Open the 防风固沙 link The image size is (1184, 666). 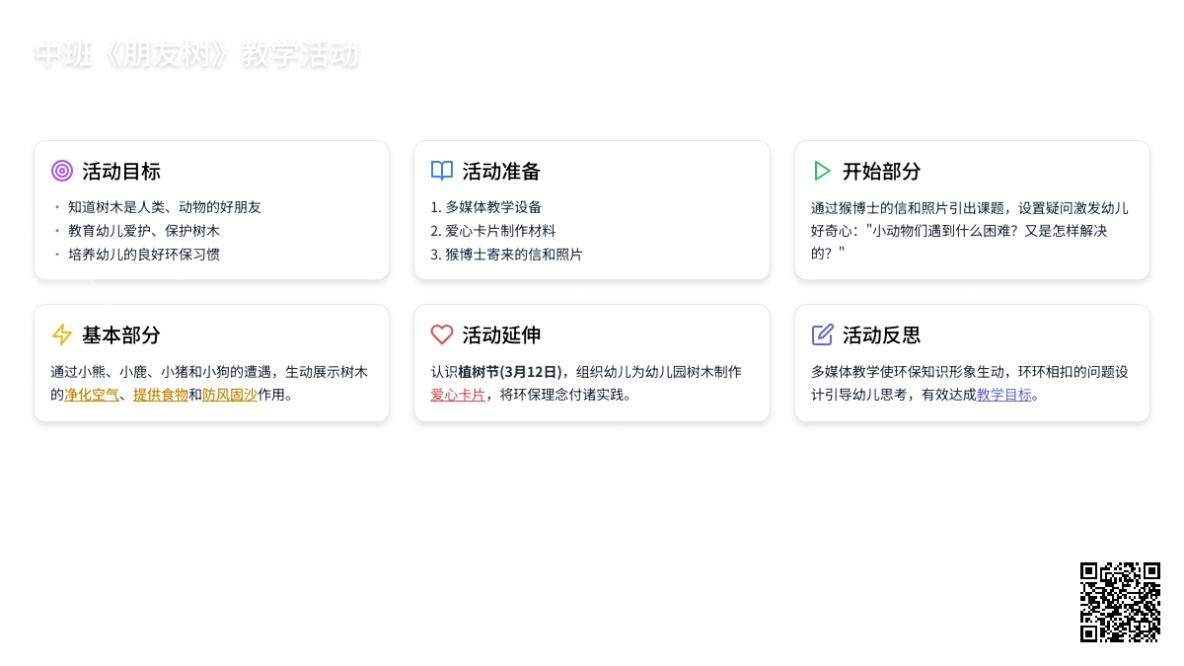pyautogui.click(x=230, y=395)
